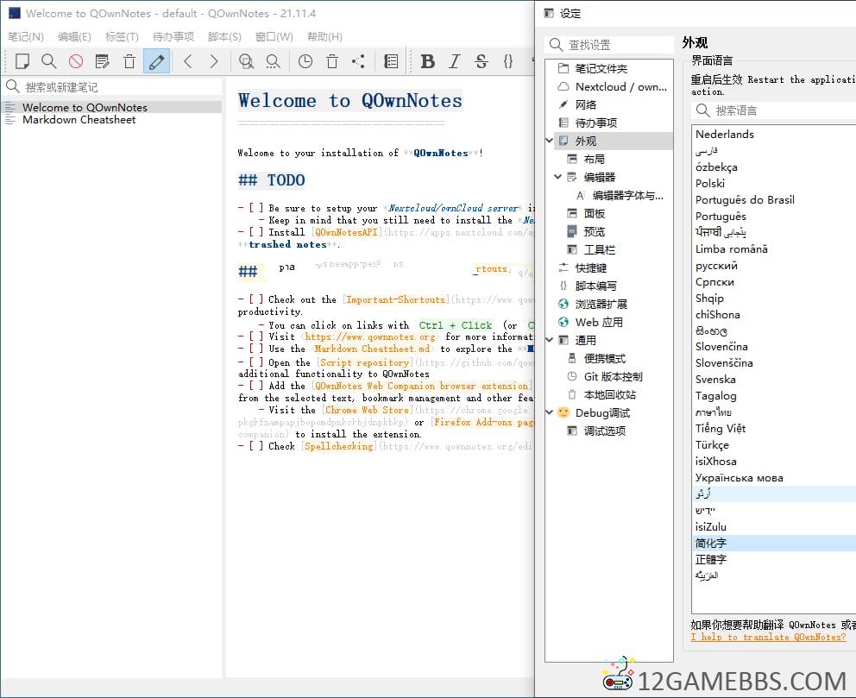Collapse the 通用 settings section
The width and height of the screenshot is (856, 698).
point(551,340)
